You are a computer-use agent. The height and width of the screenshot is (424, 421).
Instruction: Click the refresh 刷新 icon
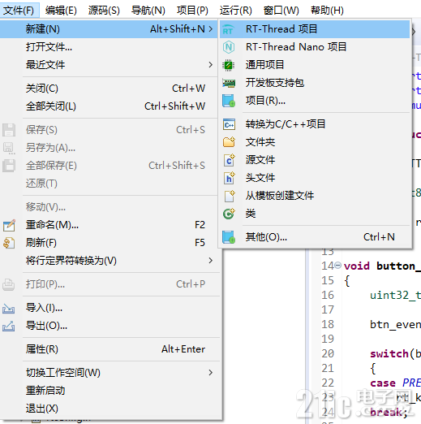9,243
